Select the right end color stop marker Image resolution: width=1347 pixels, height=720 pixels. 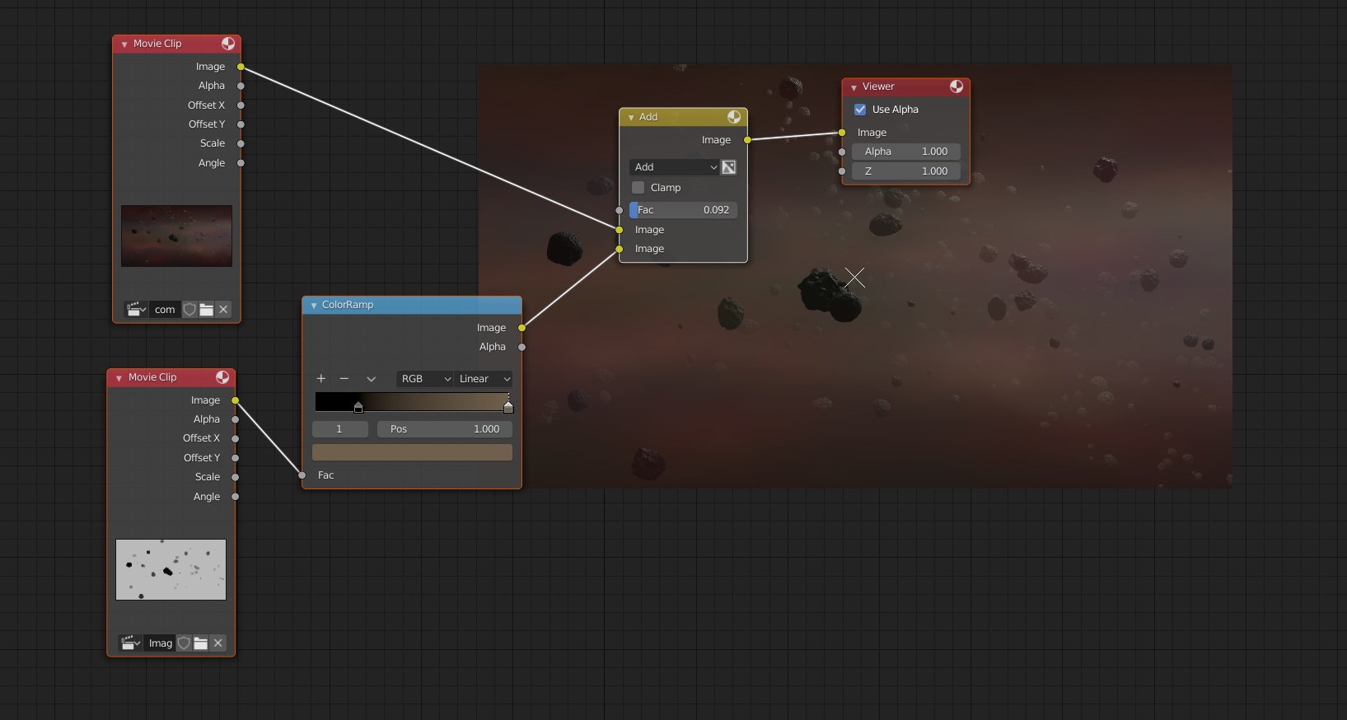click(x=508, y=407)
